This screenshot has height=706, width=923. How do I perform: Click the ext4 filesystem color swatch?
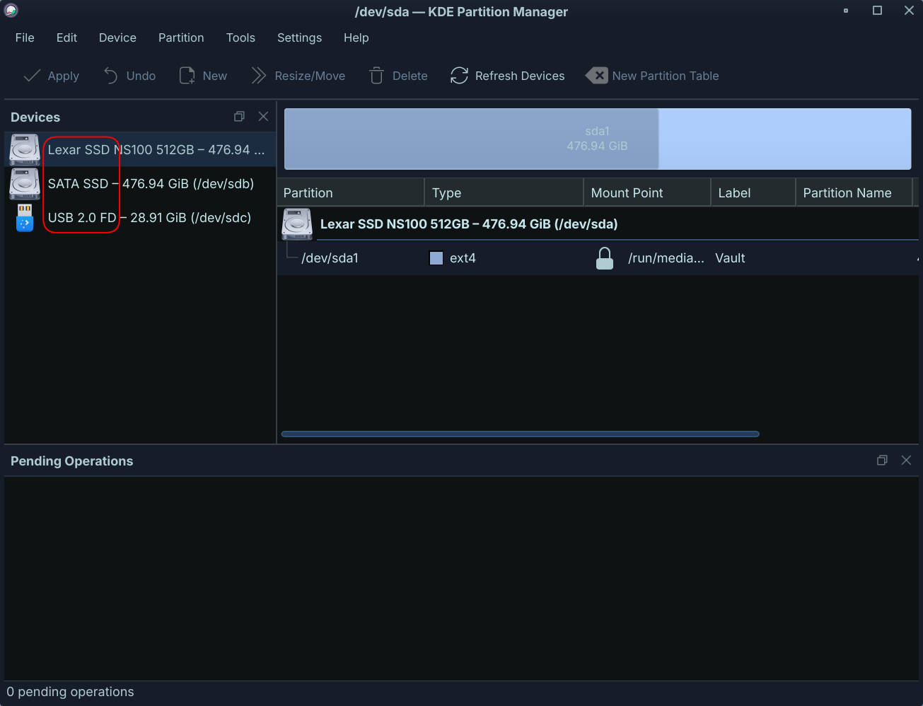436,258
